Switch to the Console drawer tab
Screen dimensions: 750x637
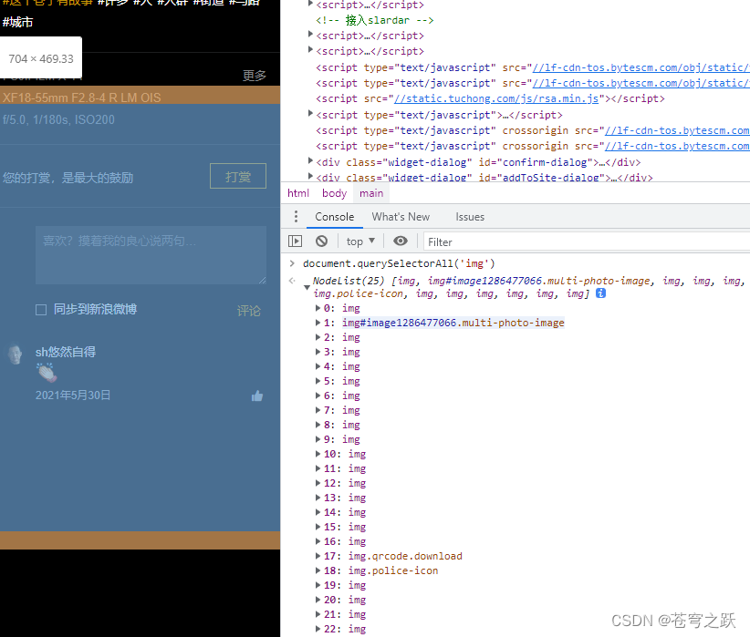[x=334, y=217]
